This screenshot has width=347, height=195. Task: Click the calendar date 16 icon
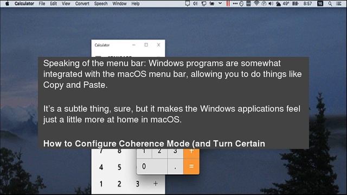(320, 4)
